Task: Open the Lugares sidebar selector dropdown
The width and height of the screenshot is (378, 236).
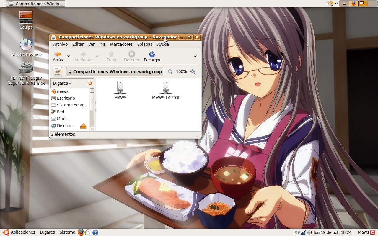Action: [x=62, y=83]
